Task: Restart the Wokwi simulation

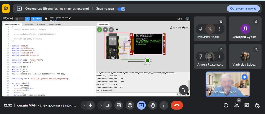Action: 99,30
